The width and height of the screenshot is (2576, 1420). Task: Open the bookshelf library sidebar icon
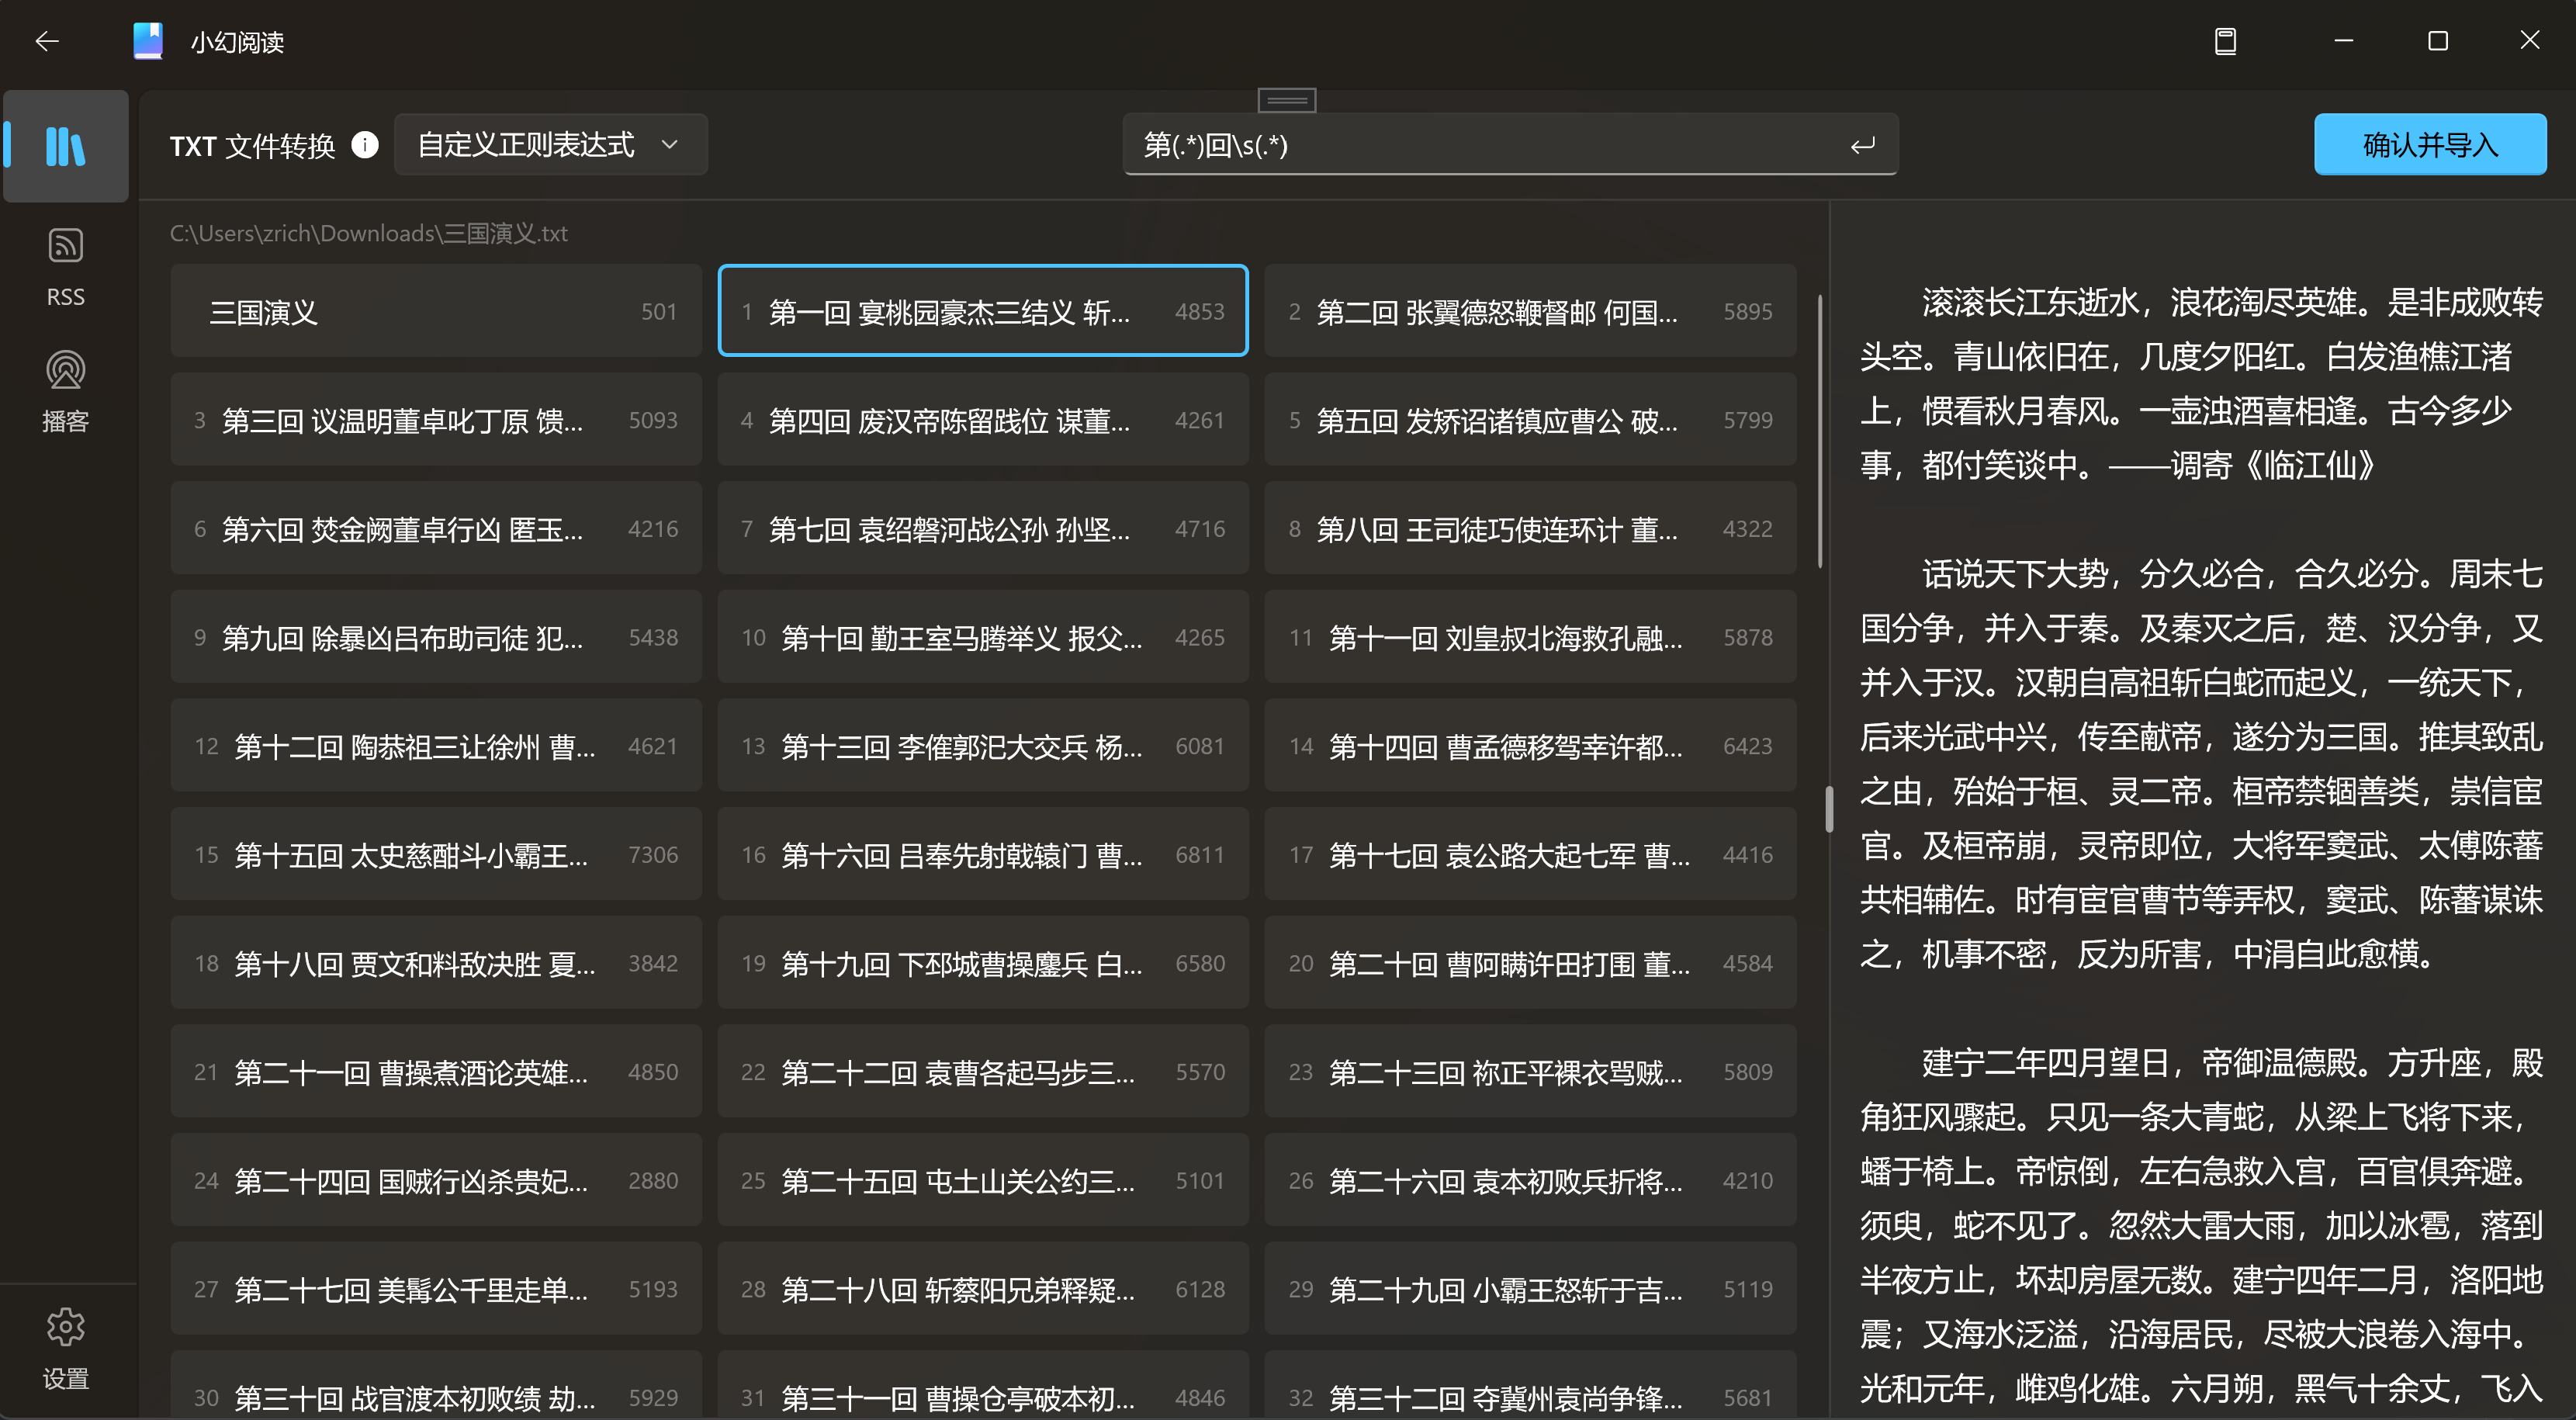(66, 146)
